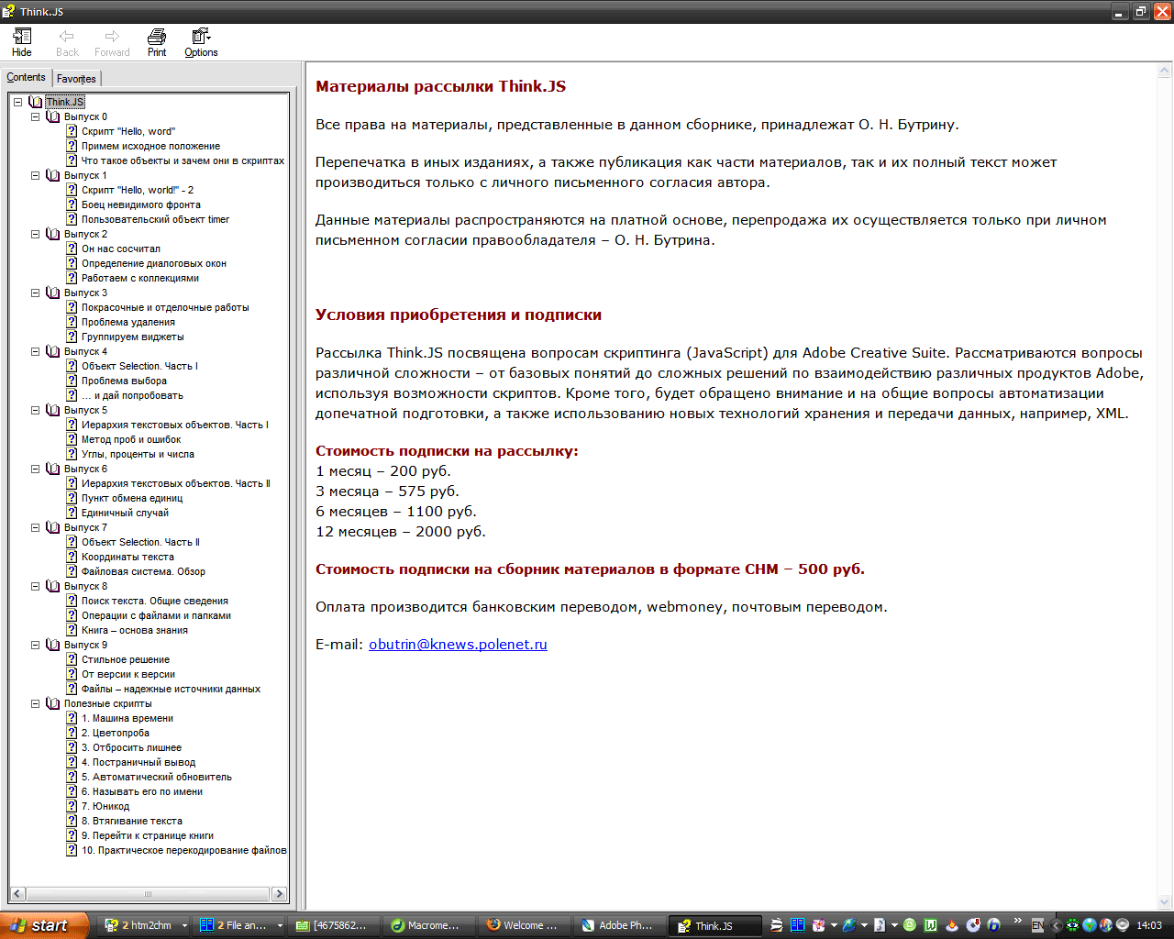Click the Print toolbar icon
The width and height of the screenshot is (1174, 939).
point(157,42)
